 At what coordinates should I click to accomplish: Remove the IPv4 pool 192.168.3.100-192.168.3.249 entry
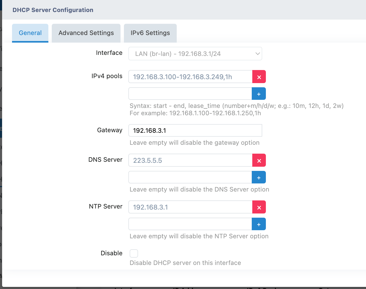click(x=259, y=77)
